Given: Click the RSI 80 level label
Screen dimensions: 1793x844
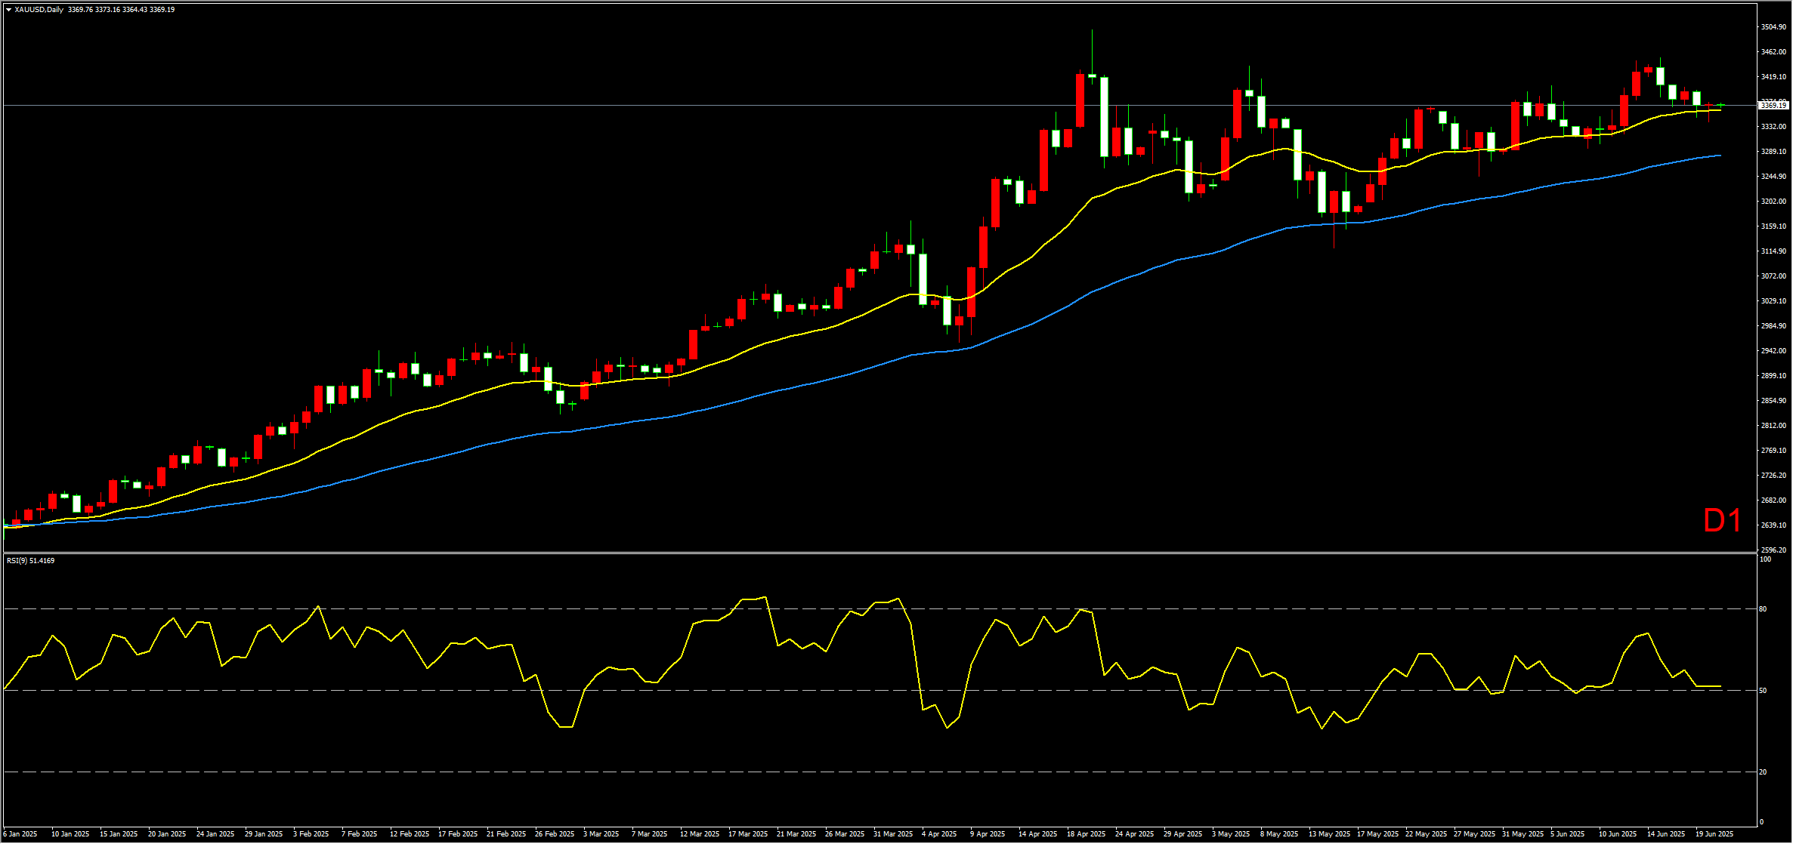Looking at the screenshot, I should click(1763, 609).
